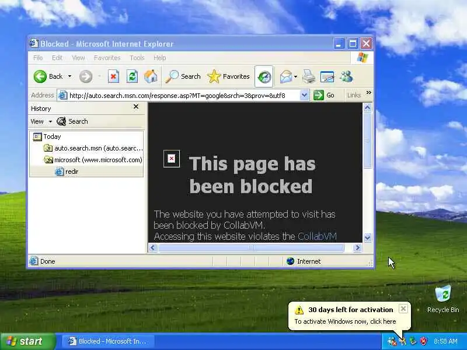Click the History Search button
This screenshot has width=467, height=350.
[72, 121]
